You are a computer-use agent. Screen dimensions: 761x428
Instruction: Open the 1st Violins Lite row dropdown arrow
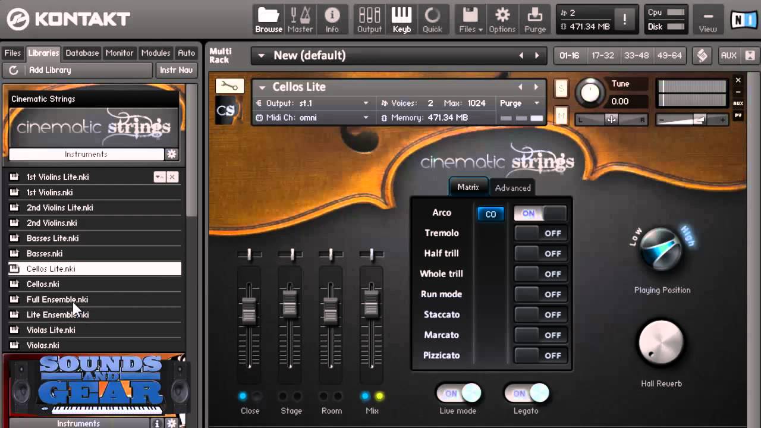click(159, 177)
